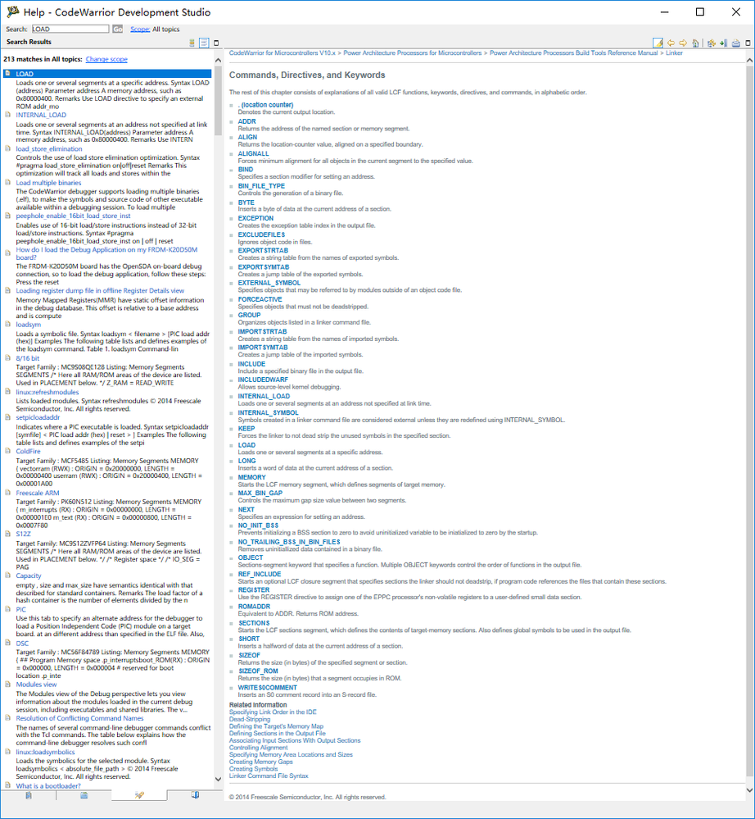
Task: Print the current help page
Action: (x=735, y=43)
